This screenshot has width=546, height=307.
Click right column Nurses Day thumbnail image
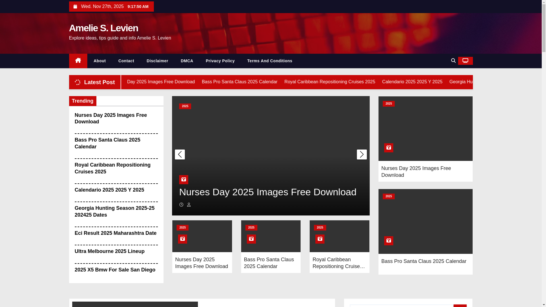pyautogui.click(x=425, y=128)
